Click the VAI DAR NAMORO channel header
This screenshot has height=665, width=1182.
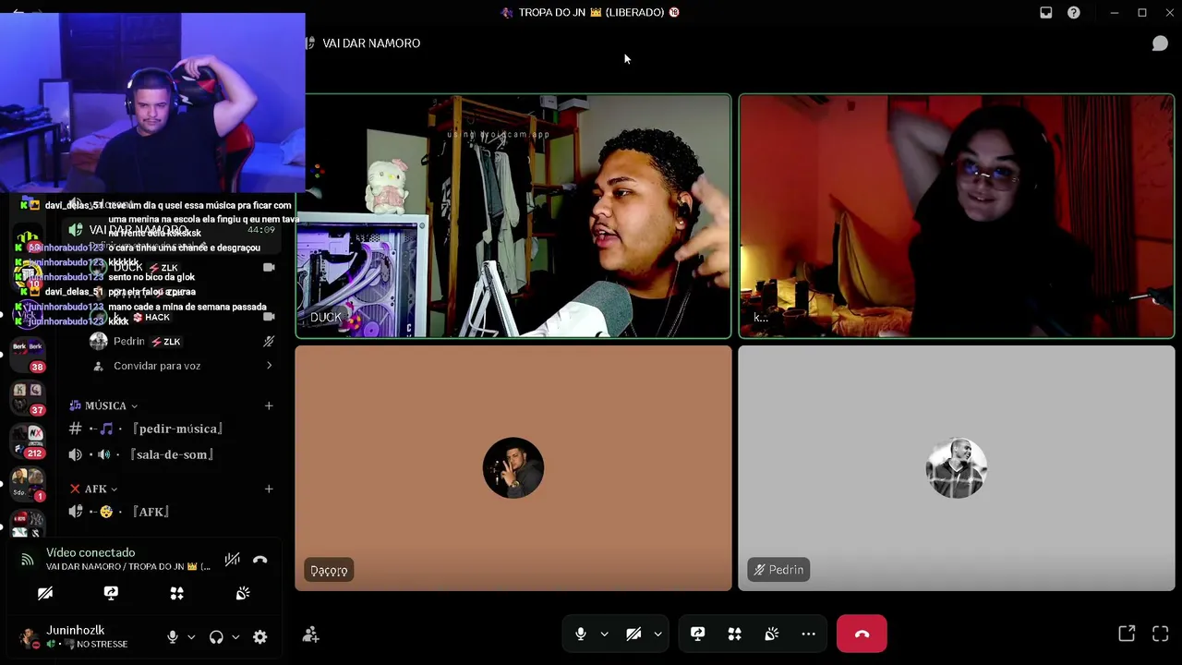click(x=371, y=43)
